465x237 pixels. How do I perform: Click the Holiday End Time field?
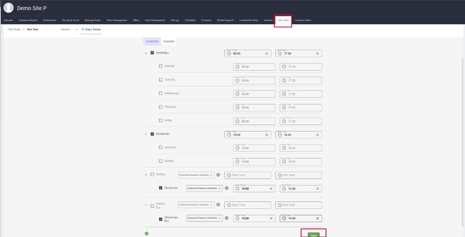pos(299,175)
